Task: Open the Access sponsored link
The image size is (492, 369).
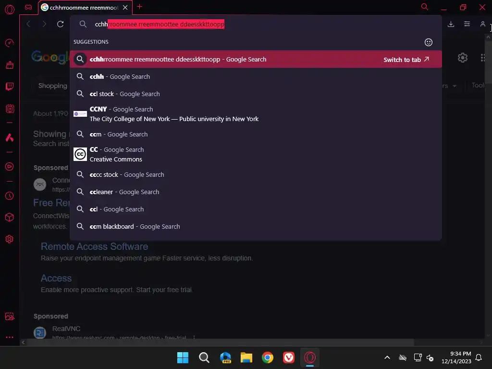Action: click(x=56, y=278)
